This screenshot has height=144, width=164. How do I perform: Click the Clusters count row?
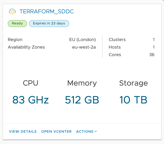point(131,40)
